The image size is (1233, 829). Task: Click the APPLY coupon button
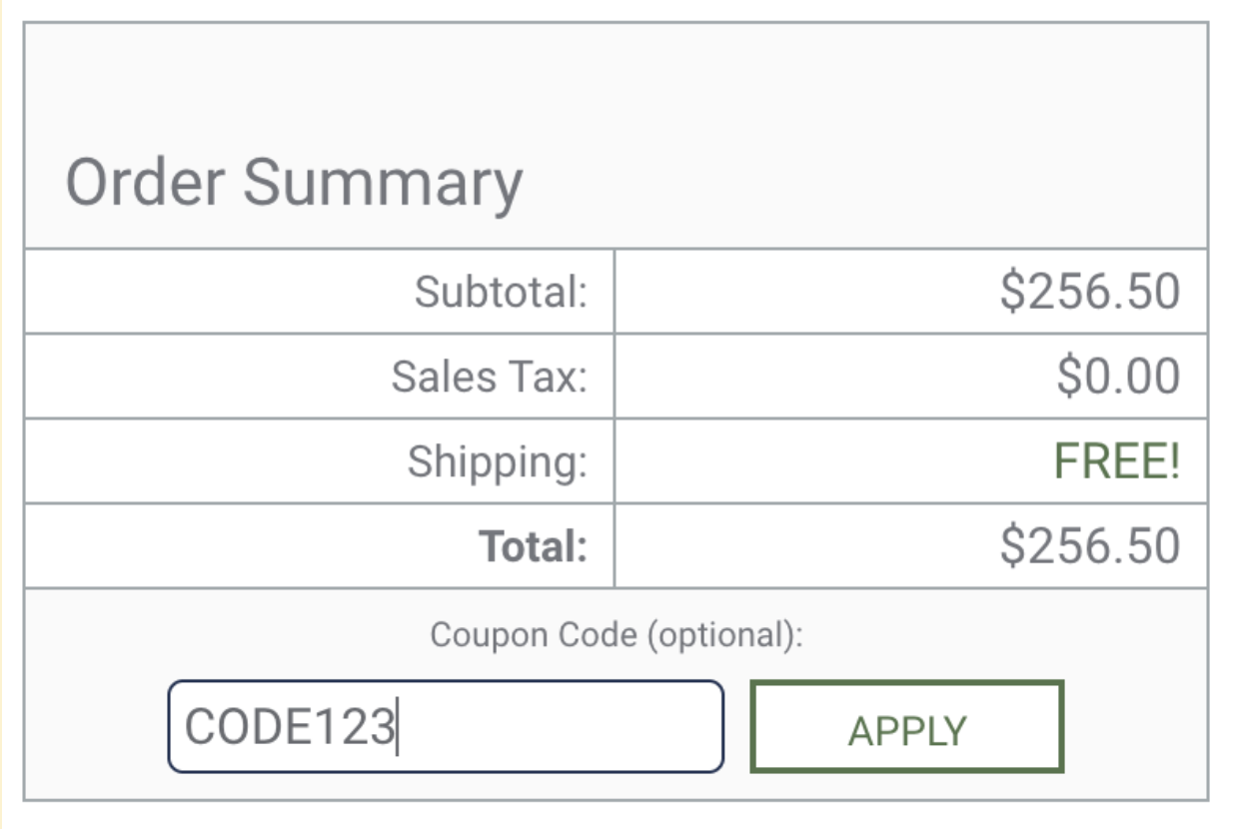click(906, 727)
